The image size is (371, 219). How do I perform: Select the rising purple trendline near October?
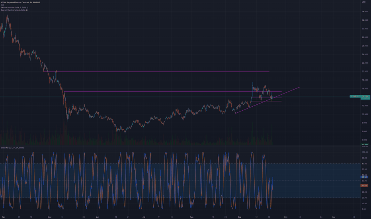point(268,100)
